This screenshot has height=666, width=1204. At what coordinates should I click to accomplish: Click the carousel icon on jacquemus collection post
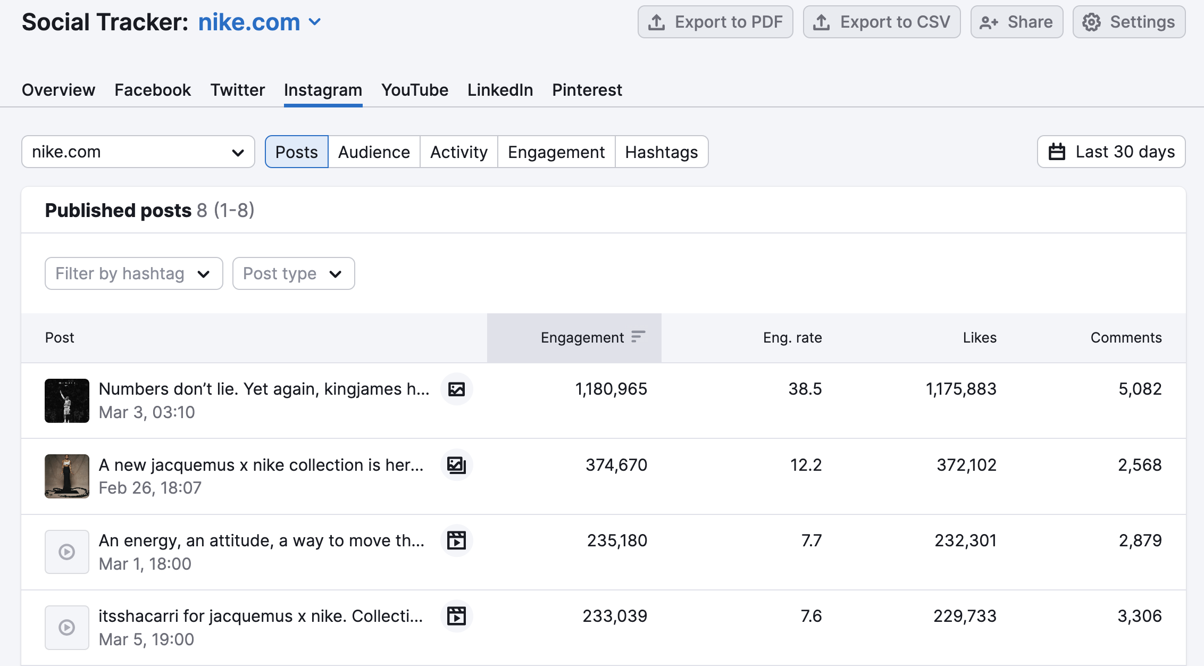click(x=456, y=465)
